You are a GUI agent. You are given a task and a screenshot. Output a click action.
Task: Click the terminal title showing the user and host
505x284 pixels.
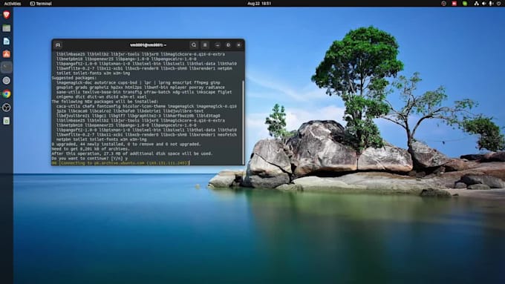(148, 45)
